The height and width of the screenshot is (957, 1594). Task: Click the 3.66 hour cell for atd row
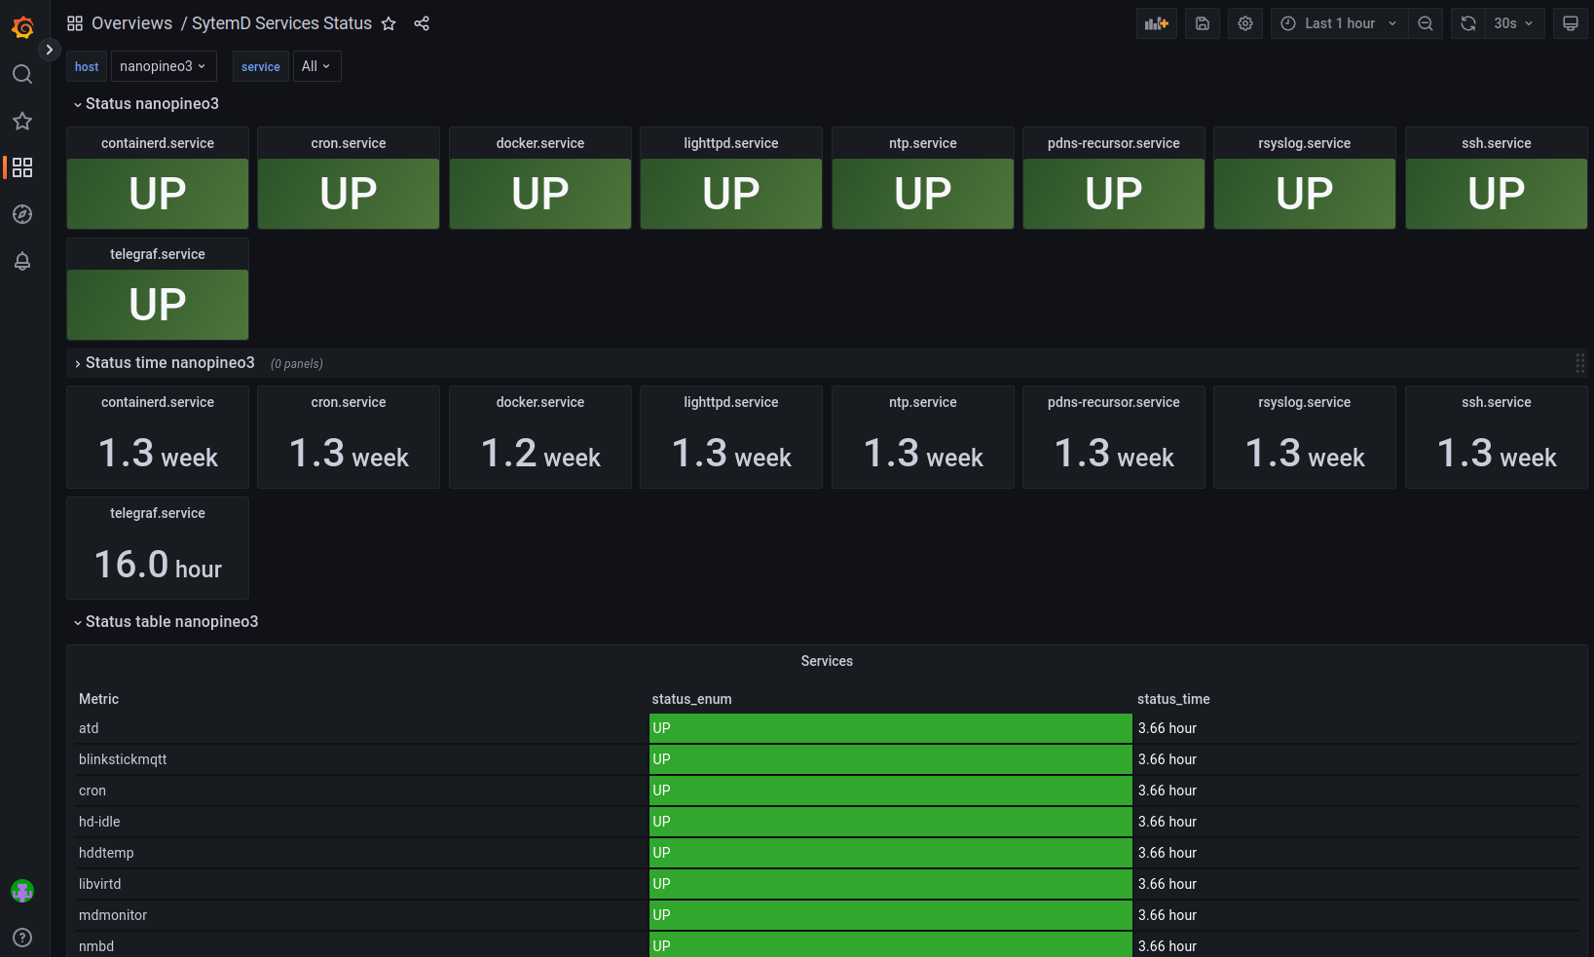(1356, 728)
